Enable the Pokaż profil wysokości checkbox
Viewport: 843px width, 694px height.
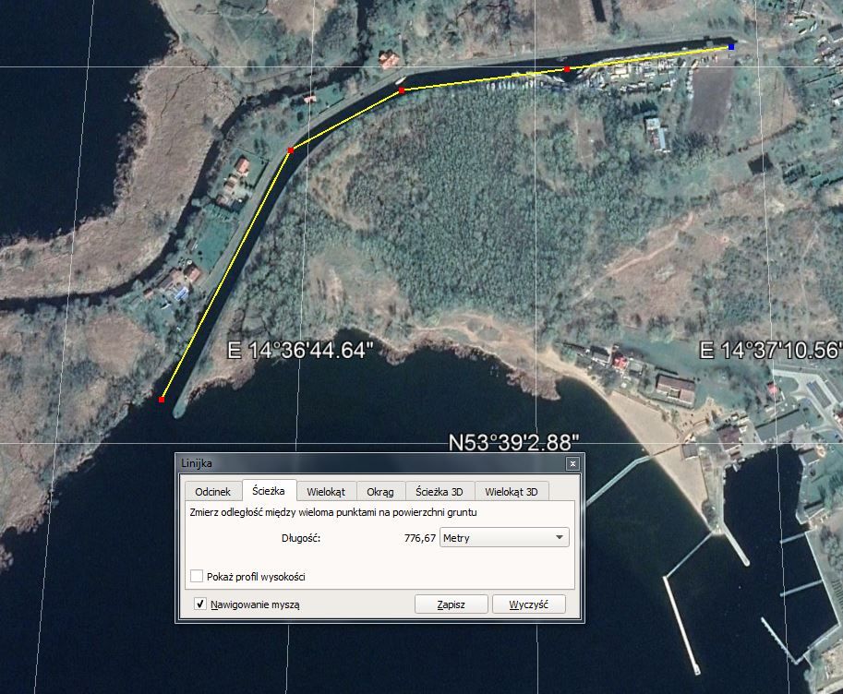click(x=197, y=577)
